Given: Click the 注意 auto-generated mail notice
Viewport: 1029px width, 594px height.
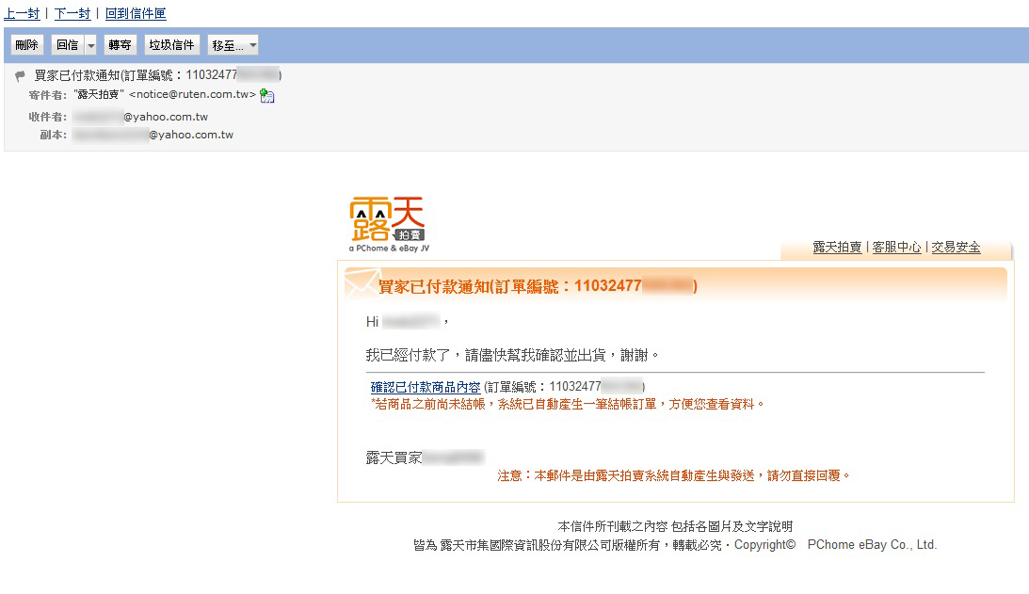Looking at the screenshot, I should pos(673,475).
